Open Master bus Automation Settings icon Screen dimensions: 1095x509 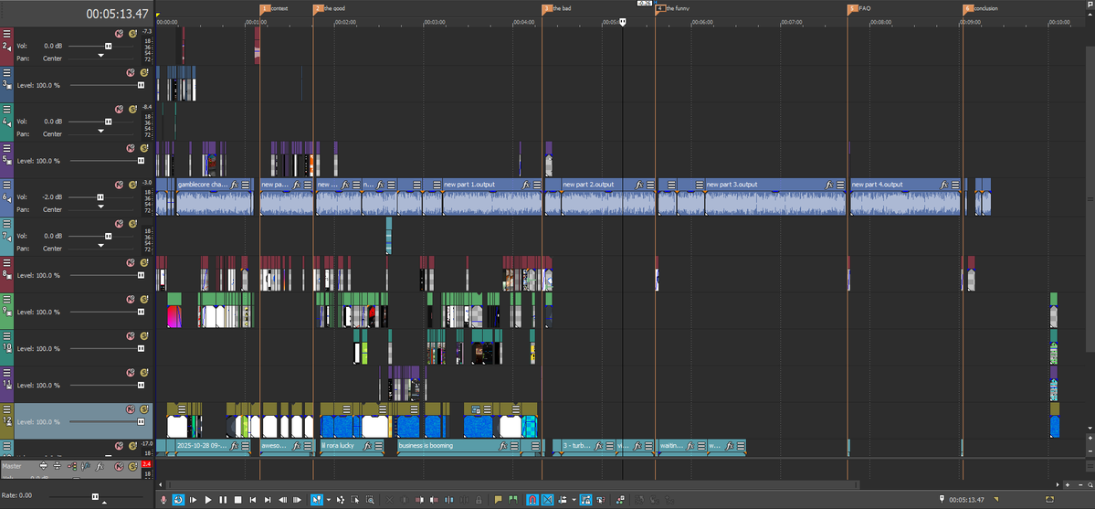point(73,466)
